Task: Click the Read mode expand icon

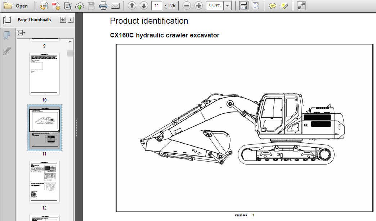Action: [301, 6]
